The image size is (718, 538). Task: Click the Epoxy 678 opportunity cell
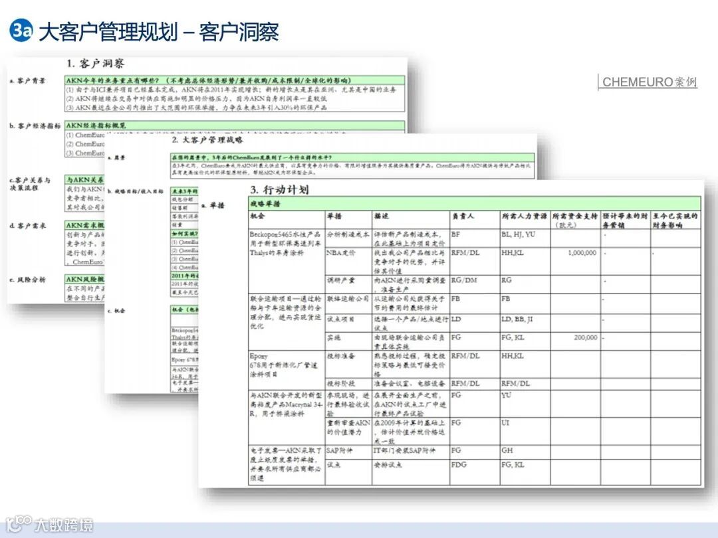tap(287, 370)
